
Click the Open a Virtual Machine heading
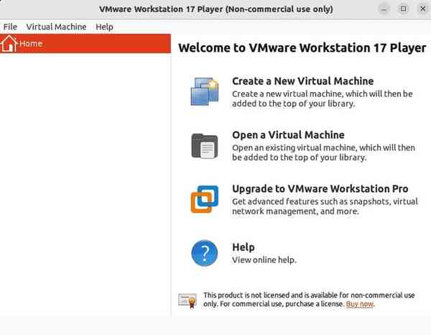[288, 134]
